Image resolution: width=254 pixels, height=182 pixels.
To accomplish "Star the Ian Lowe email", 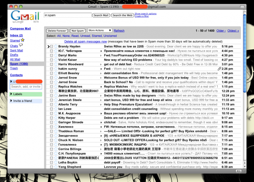I will tap(56, 109).
